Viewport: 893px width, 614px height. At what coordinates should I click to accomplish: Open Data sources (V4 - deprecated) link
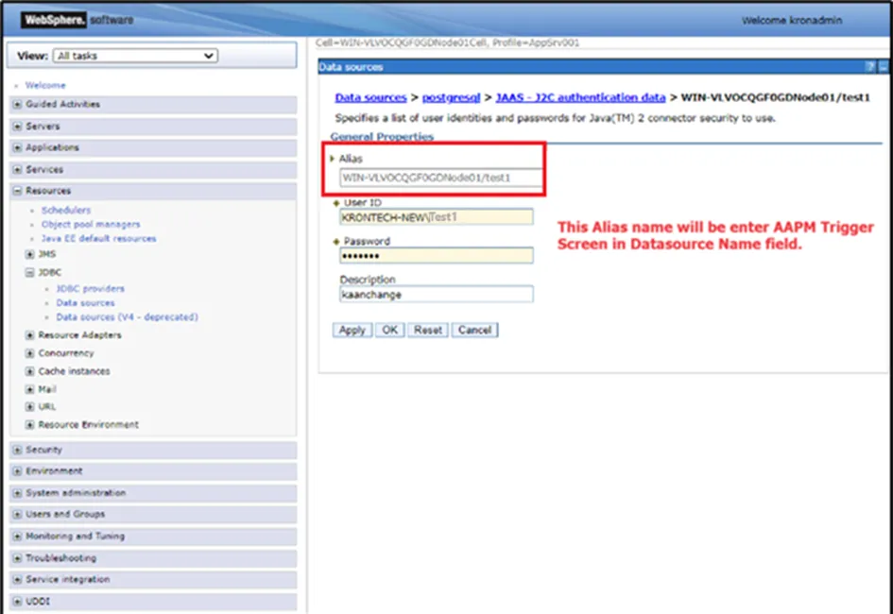[x=127, y=317]
